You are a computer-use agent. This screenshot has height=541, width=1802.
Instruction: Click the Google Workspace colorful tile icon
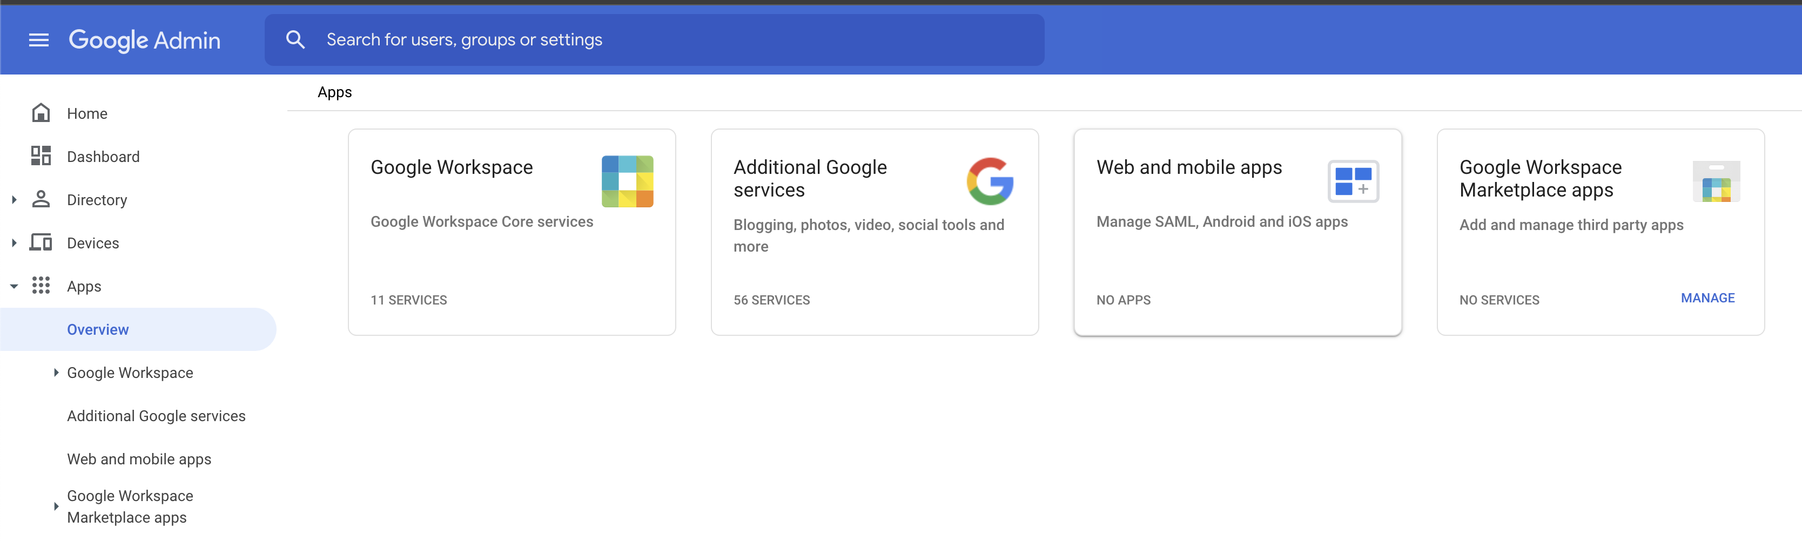coord(627,181)
